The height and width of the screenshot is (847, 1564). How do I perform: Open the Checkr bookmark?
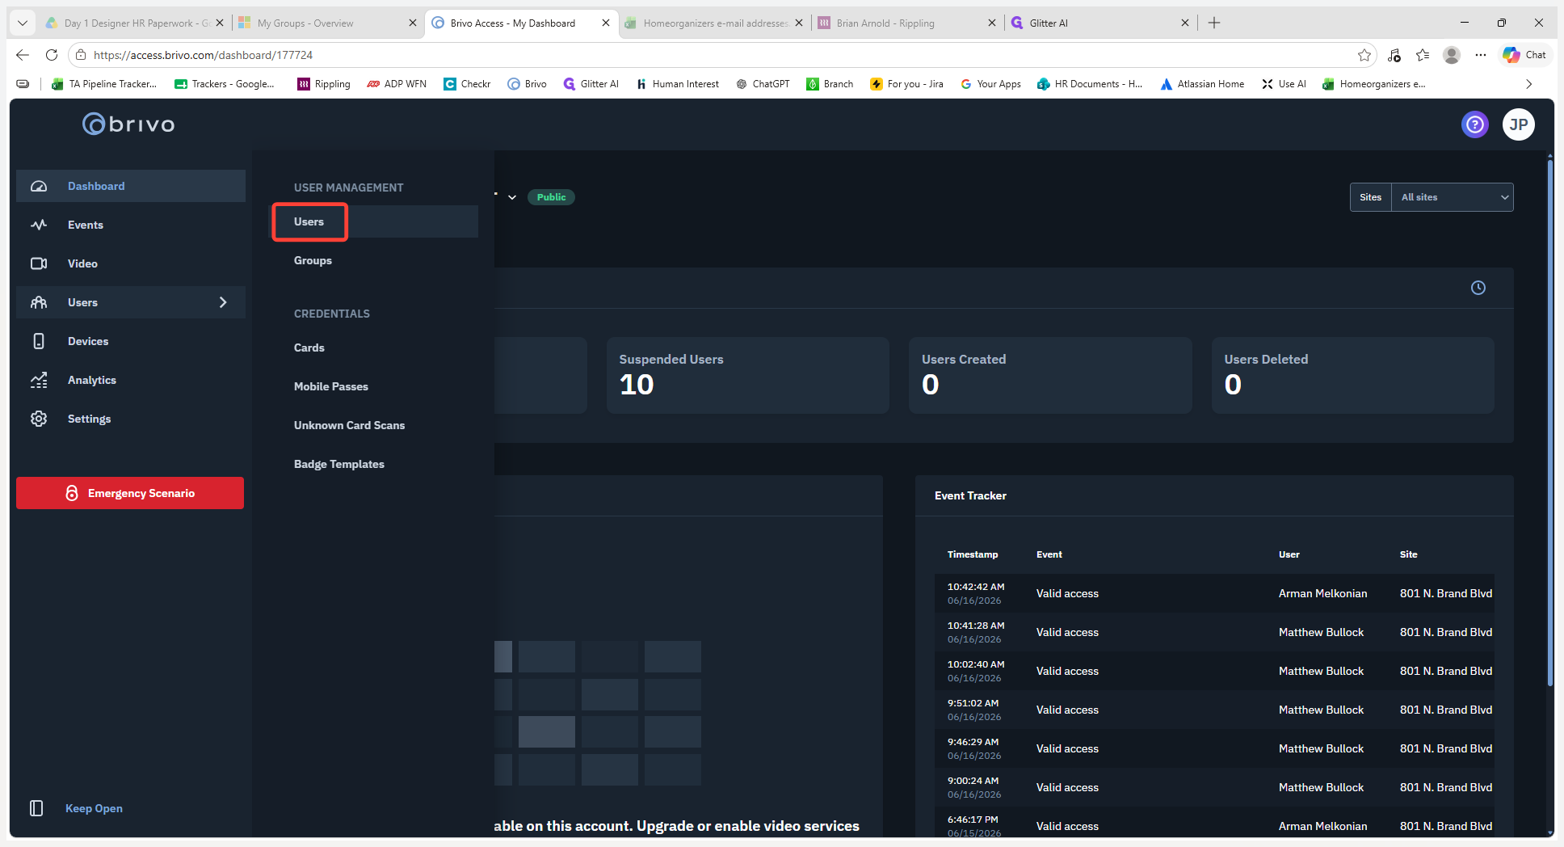[x=467, y=84]
